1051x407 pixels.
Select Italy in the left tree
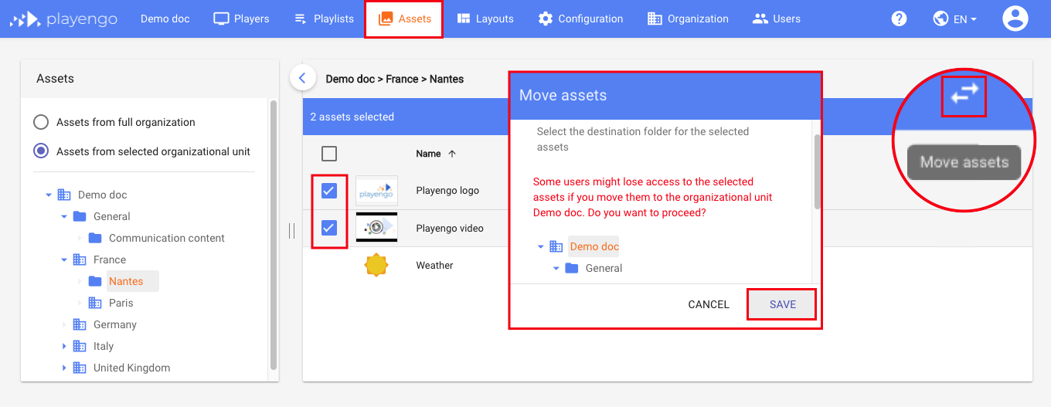(x=104, y=346)
